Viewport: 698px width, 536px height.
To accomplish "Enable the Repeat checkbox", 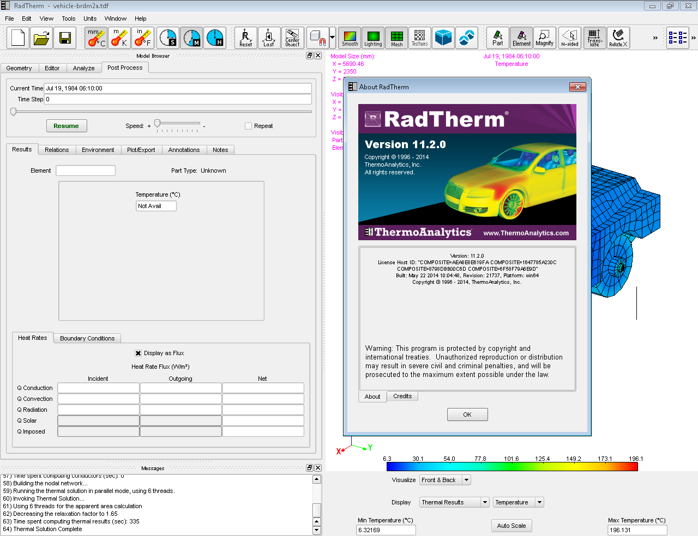I will point(249,126).
